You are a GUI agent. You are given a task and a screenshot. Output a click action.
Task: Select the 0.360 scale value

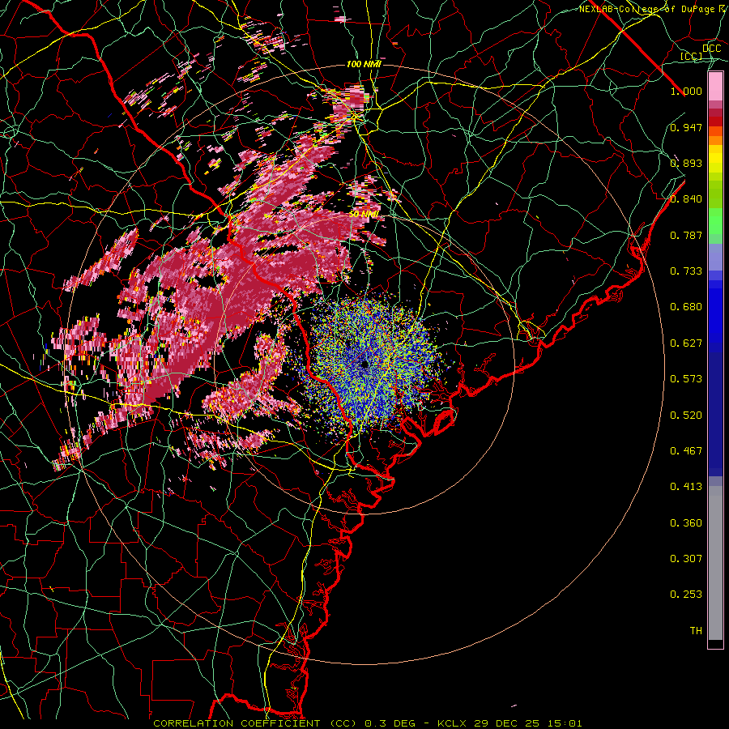click(x=686, y=523)
